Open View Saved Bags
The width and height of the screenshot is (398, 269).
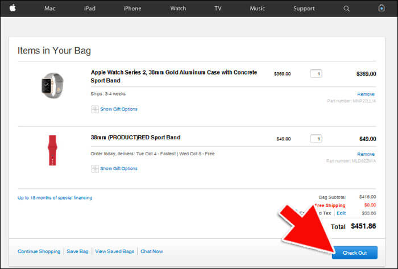114,251
